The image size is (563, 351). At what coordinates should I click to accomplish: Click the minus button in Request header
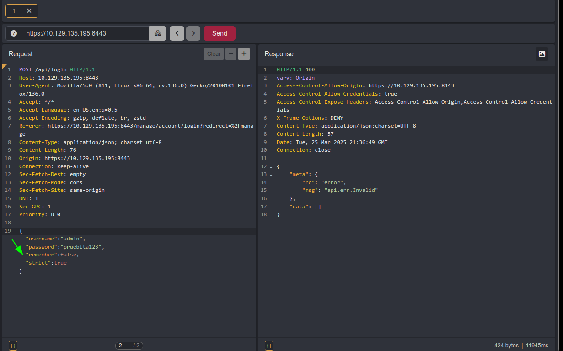coord(231,54)
